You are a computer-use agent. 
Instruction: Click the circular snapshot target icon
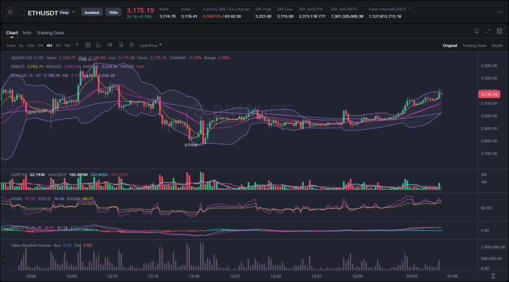132,45
